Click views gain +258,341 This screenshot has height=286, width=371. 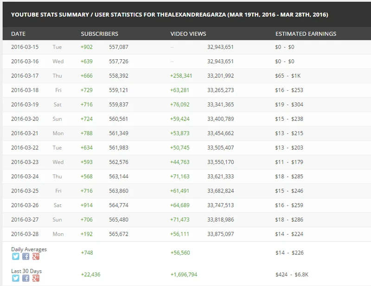click(181, 76)
